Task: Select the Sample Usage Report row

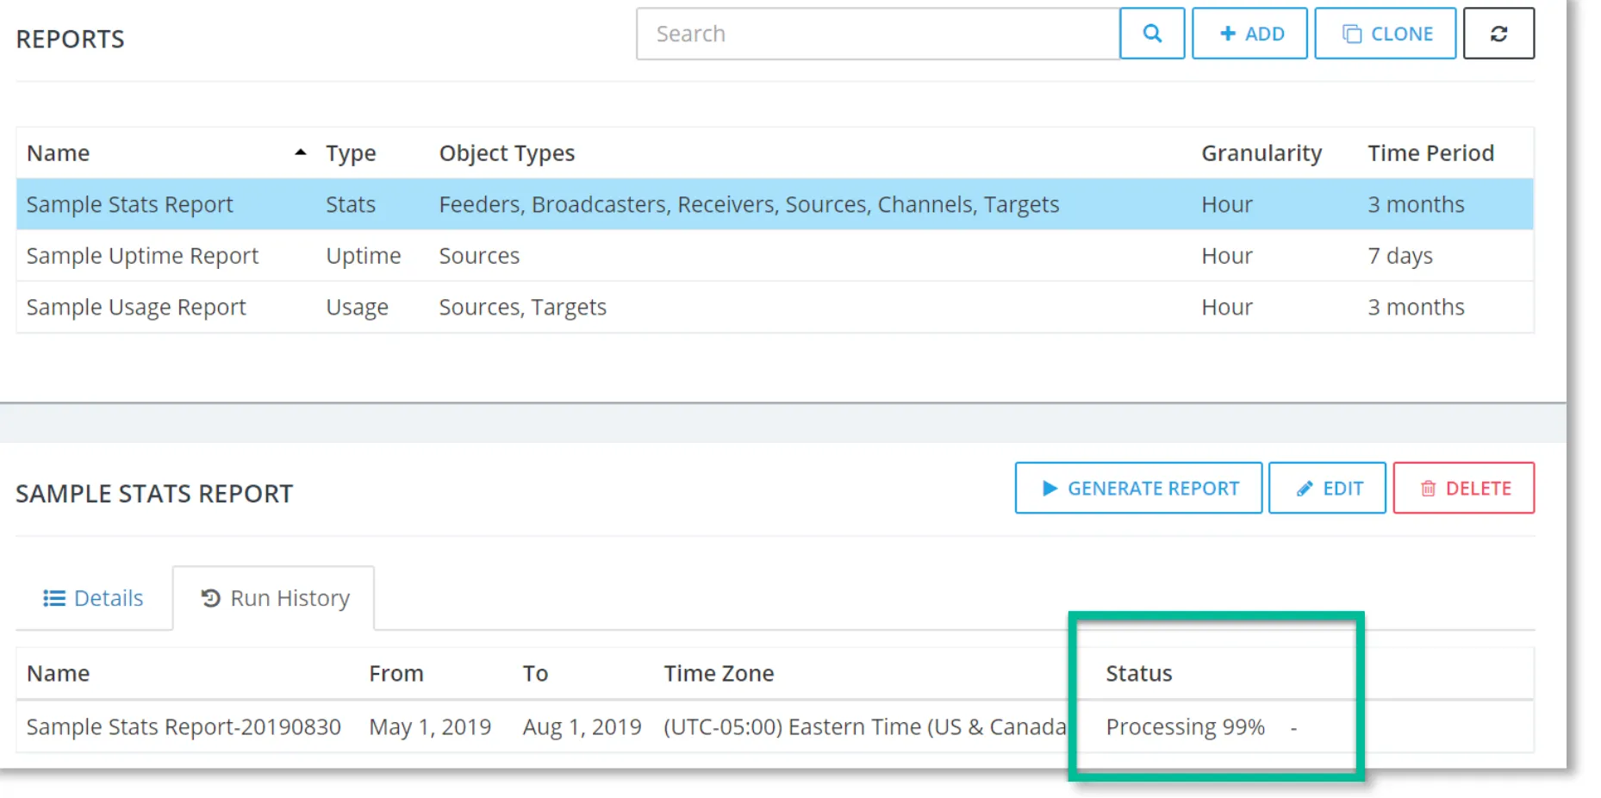Action: tap(775, 308)
